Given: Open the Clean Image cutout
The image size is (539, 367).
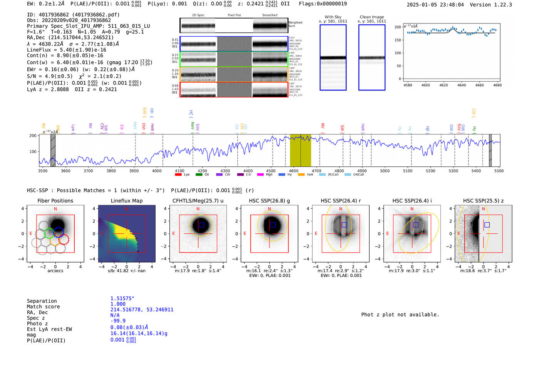Looking at the screenshot, I should 372,57.
